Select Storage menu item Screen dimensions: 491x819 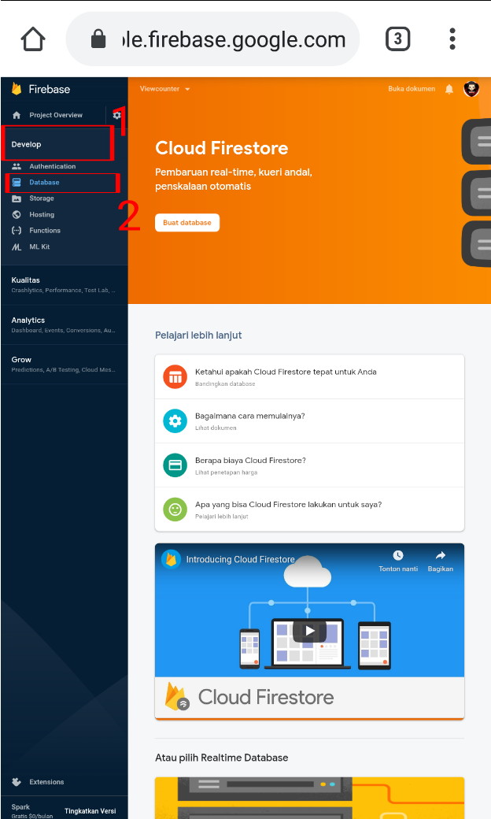click(x=42, y=198)
